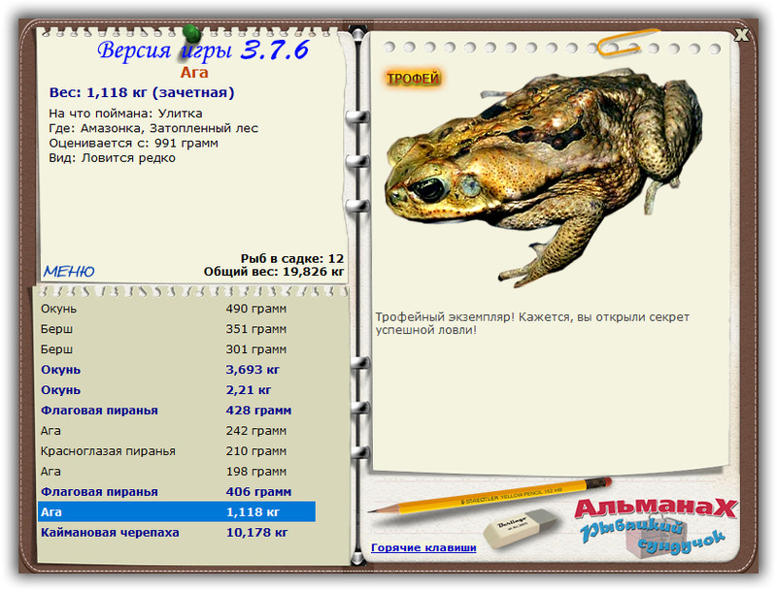This screenshot has height=592, width=777.
Task: Select the Ага 198 грамм row
Action: (x=177, y=472)
